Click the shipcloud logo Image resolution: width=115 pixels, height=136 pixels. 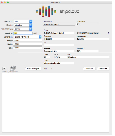[x=58, y=11]
